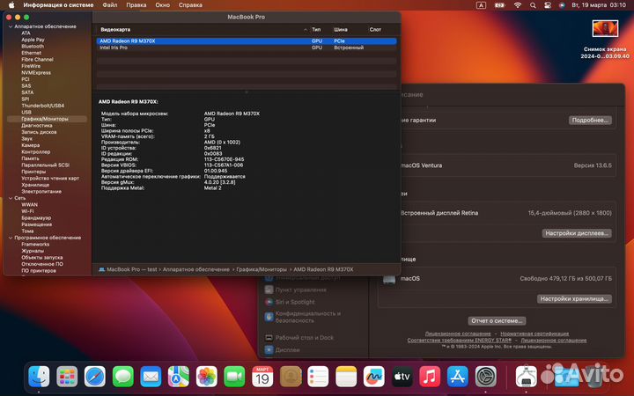Screen dimensions: 634x396
Task: Open the Apple menu logo
Action: point(11,5)
